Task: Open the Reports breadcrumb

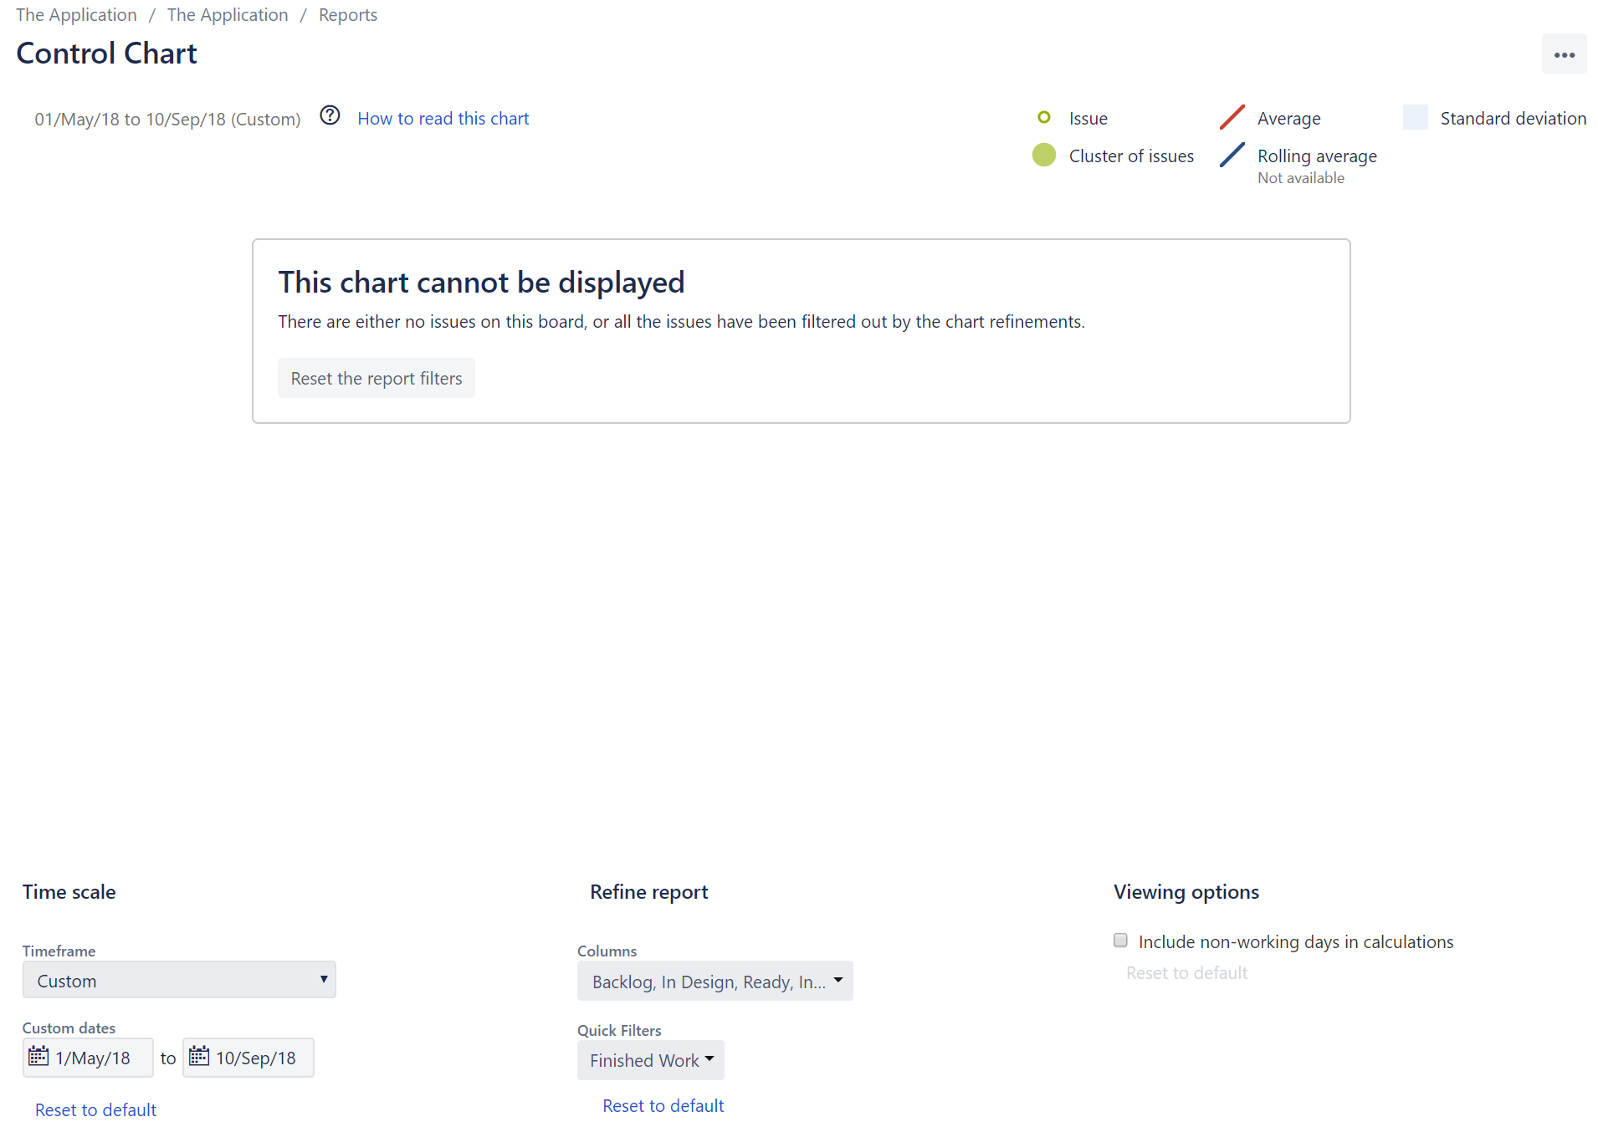Action: 348,15
